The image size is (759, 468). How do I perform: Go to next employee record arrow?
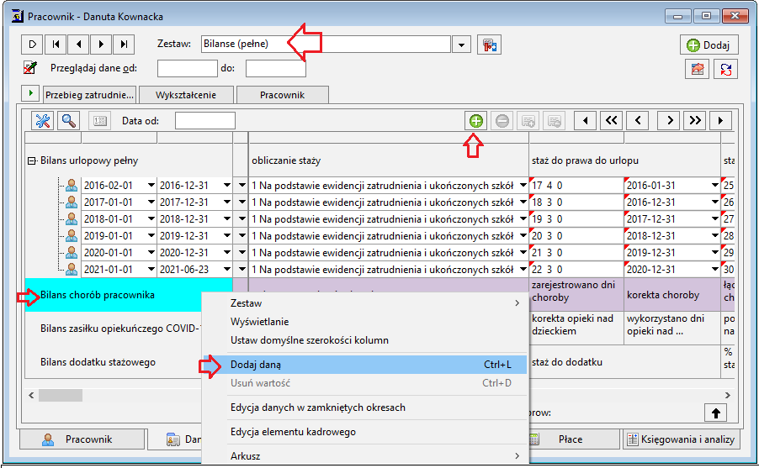click(101, 45)
